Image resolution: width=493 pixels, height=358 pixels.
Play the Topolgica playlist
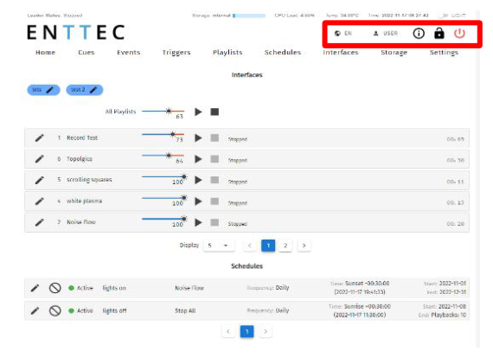pos(198,159)
